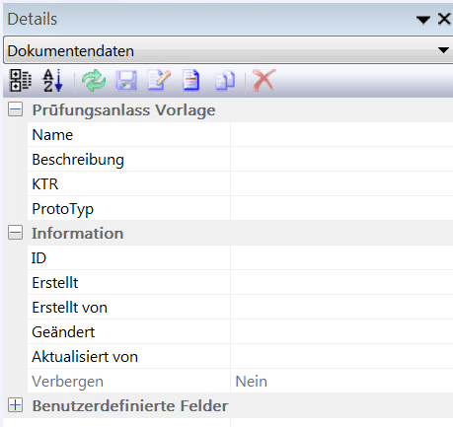453x427 pixels.
Task: Click the blue document page icon
Action: pyautogui.click(x=191, y=80)
